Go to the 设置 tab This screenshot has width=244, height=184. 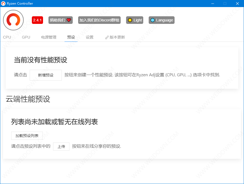(x=90, y=37)
